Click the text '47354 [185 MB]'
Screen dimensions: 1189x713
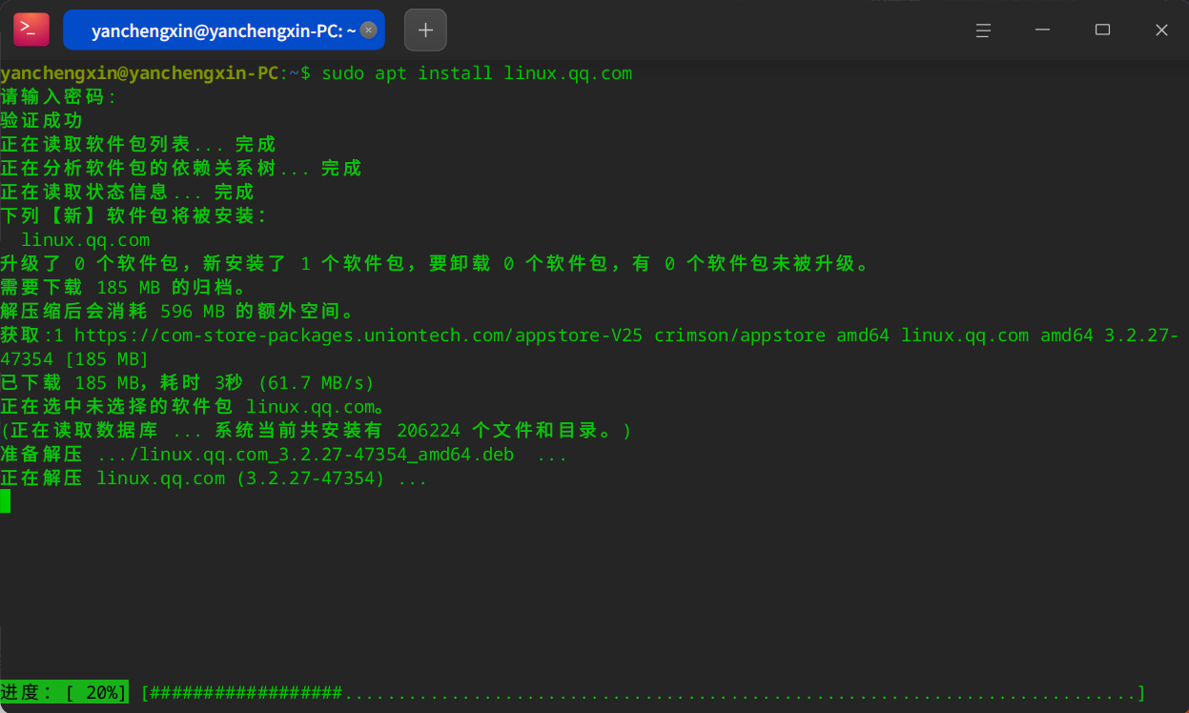pyautogui.click(x=74, y=359)
